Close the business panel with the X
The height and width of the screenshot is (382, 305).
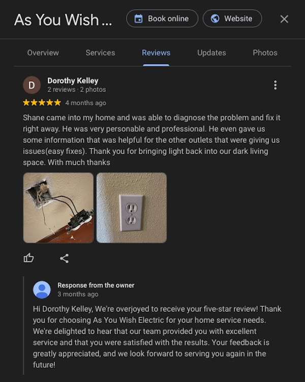(284, 19)
